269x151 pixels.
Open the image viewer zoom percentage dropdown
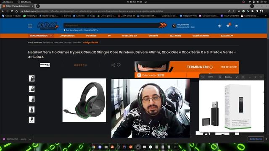point(212,77)
